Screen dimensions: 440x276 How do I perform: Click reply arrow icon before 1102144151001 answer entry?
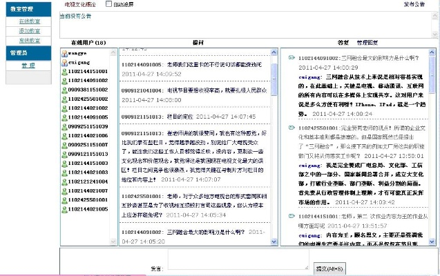pos(291,216)
